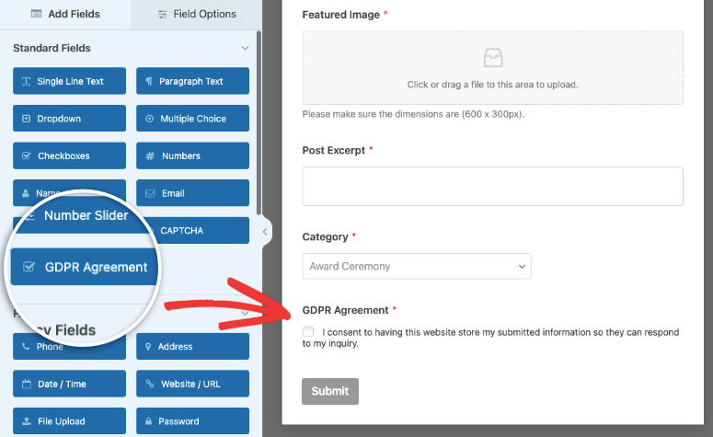This screenshot has width=713, height=437.
Task: Select the Featured Image field label
Action: [x=341, y=15]
